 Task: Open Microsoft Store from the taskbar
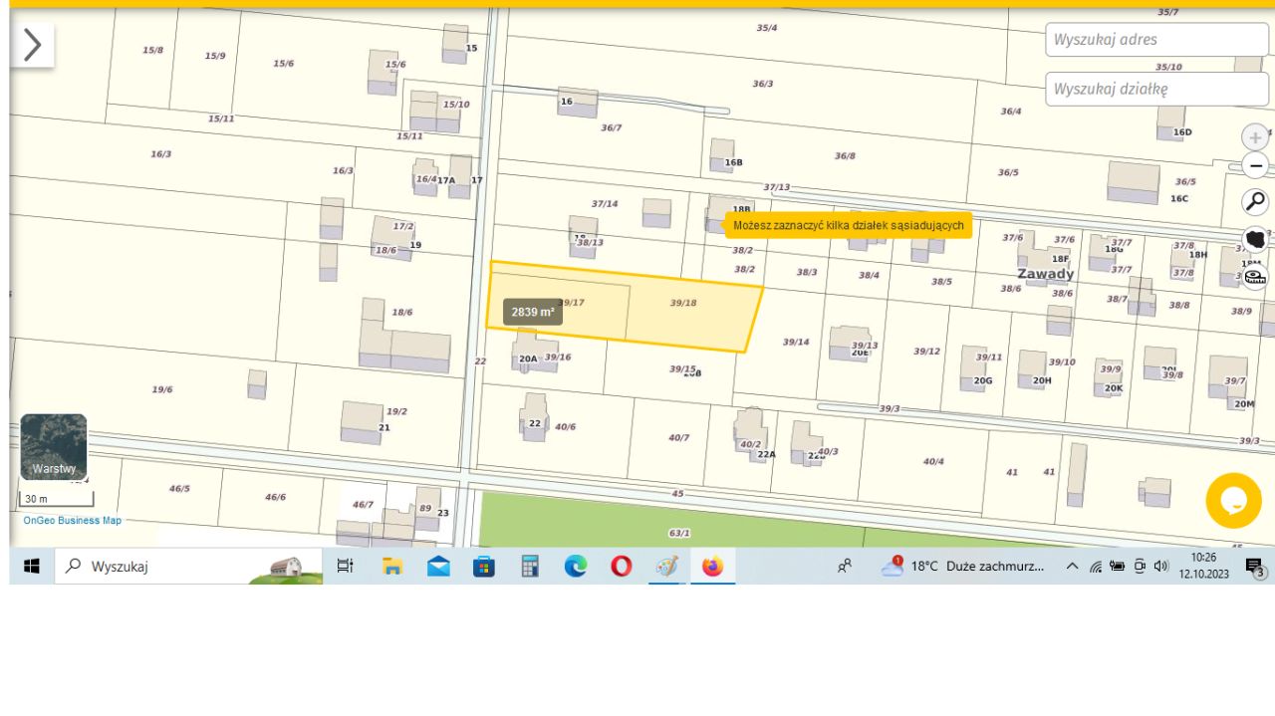click(x=484, y=567)
